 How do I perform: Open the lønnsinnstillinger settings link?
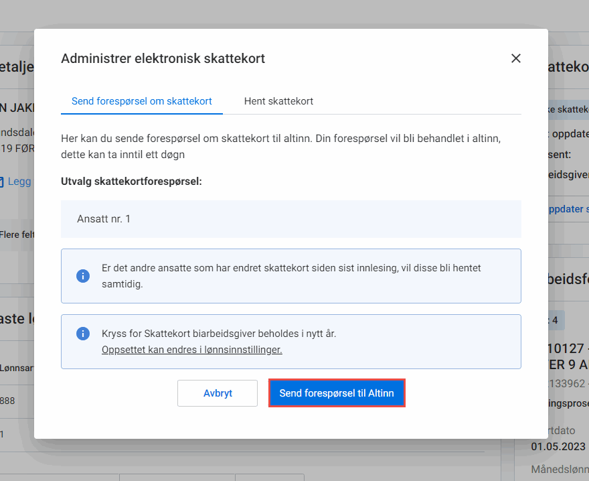[x=191, y=350]
